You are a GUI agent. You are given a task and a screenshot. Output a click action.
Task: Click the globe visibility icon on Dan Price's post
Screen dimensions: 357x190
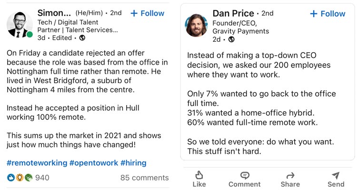coord(231,39)
